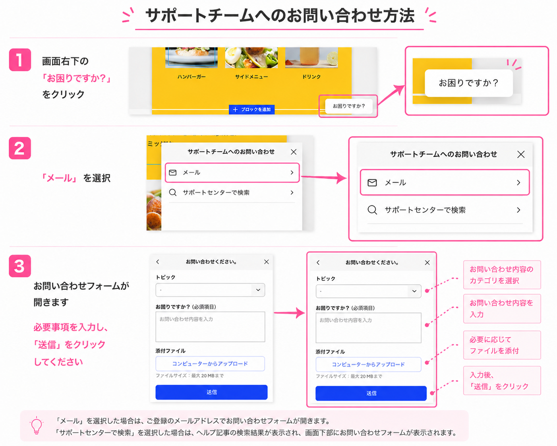This screenshot has height=446, width=557.
Task: Click the お困りですか?(必須項目) label in the enlarged form
Action: pyautogui.click(x=345, y=308)
